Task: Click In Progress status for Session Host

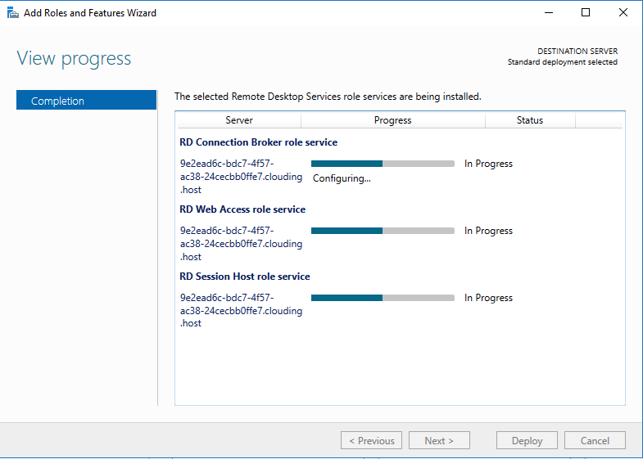Action: coord(488,298)
